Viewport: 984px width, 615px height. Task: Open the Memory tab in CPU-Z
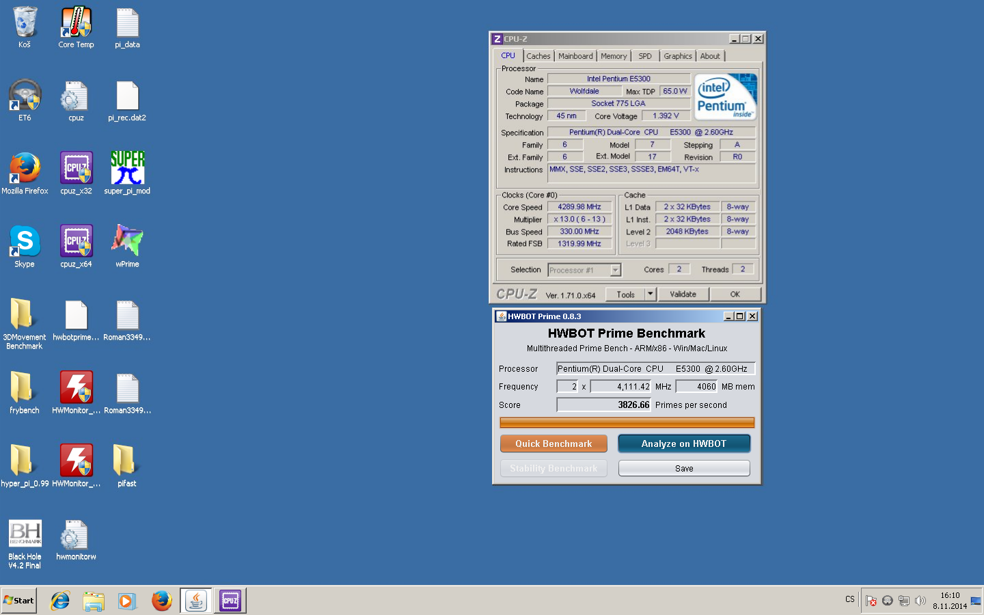614,56
